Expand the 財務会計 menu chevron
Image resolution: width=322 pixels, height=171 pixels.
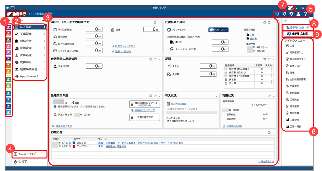click(44, 41)
